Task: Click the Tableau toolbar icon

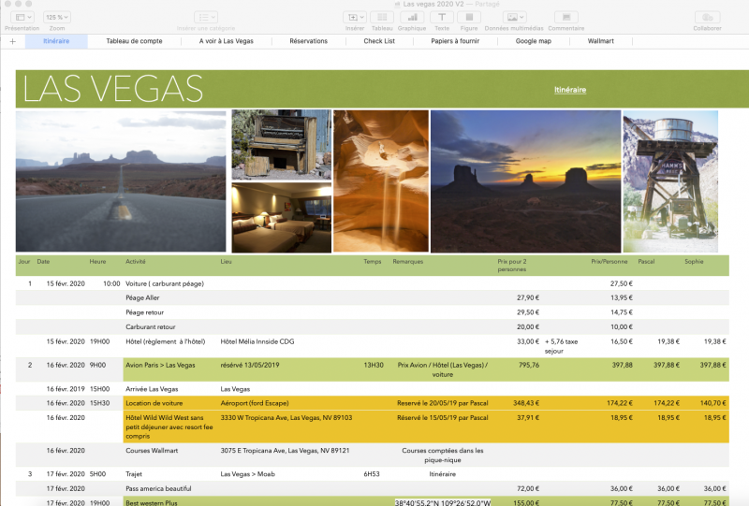Action: coord(384,18)
